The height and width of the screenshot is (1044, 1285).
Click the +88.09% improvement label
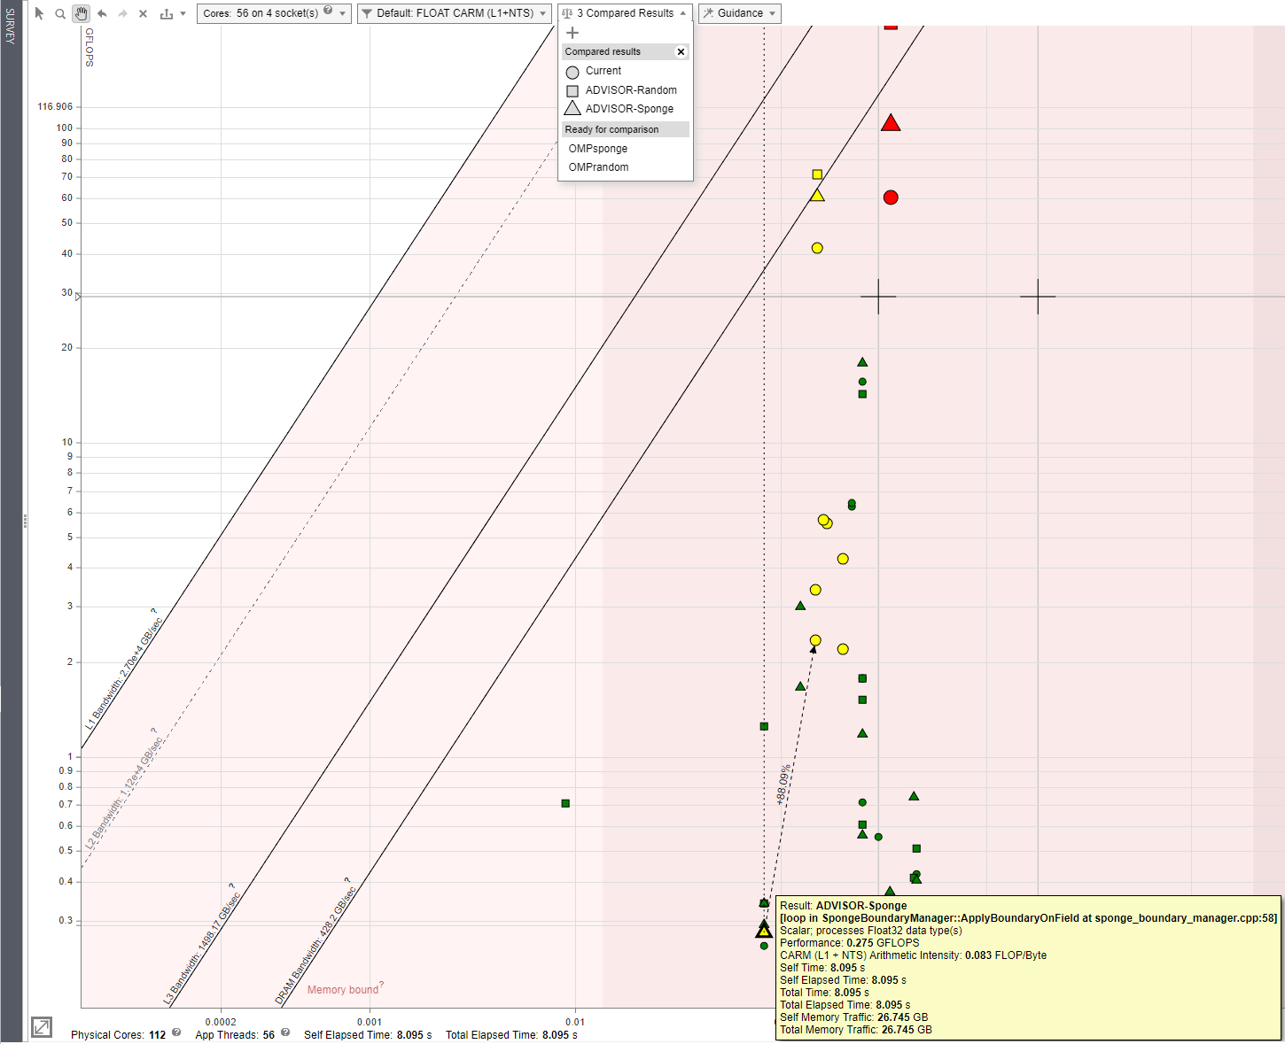(x=784, y=784)
